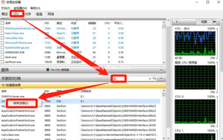The height and width of the screenshot is (140, 223).
Task: Switch to the 内存 tab
Action: 28,14
